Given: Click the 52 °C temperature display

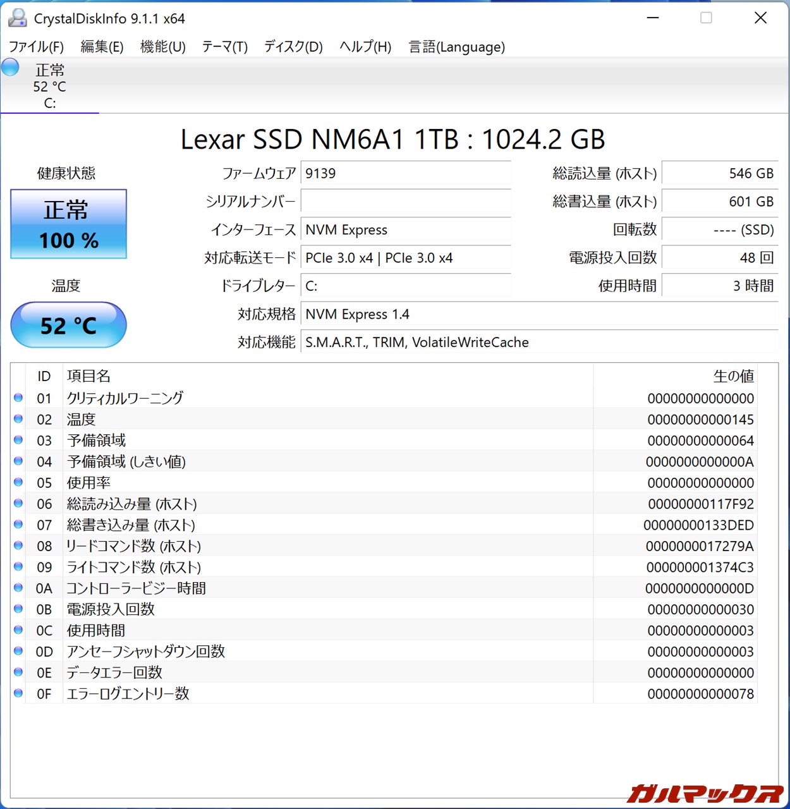Looking at the screenshot, I should point(68,325).
